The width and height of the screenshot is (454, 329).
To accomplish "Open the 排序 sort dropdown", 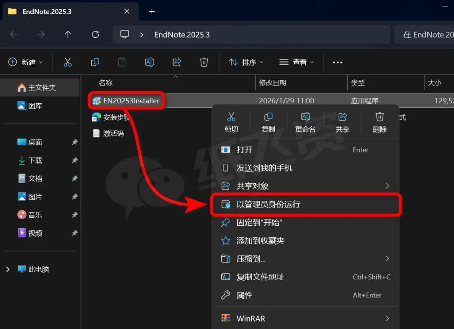I will tap(246, 62).
